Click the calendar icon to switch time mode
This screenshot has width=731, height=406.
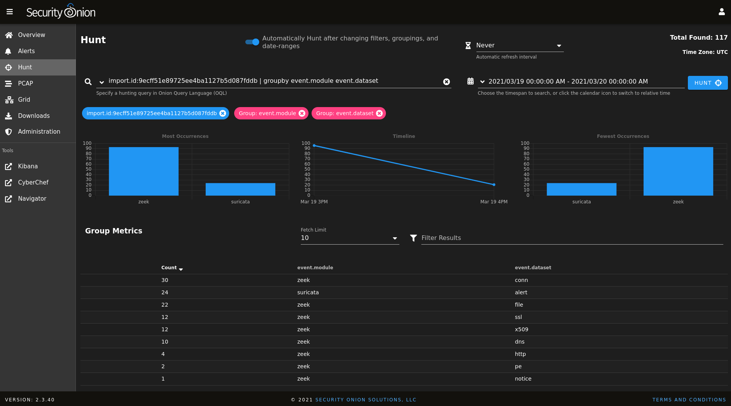point(470,81)
